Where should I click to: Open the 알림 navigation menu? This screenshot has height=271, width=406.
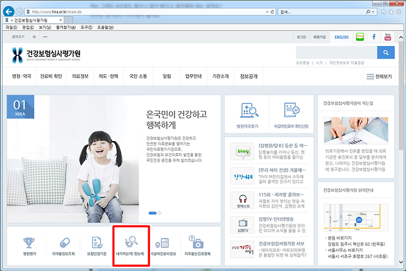[167, 76]
